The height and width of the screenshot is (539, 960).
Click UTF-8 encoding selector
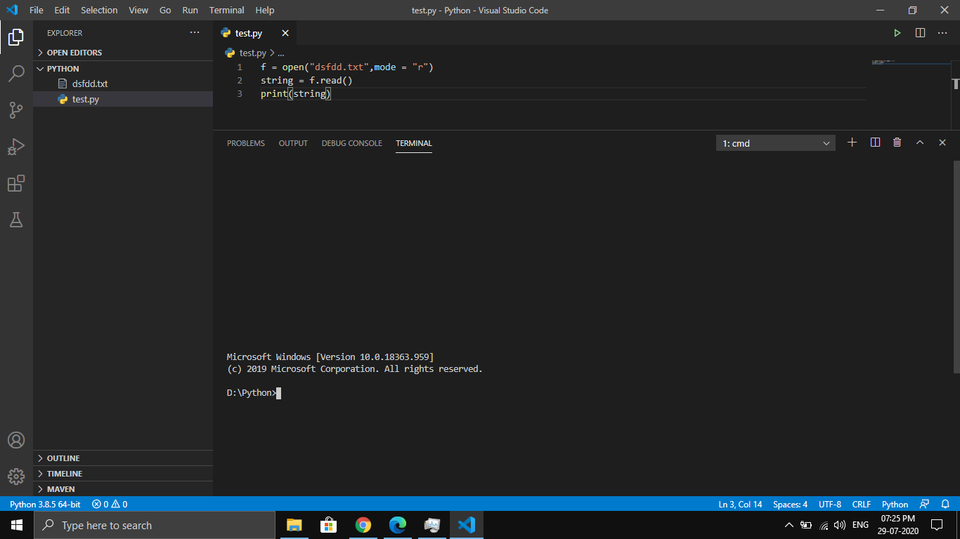click(829, 504)
